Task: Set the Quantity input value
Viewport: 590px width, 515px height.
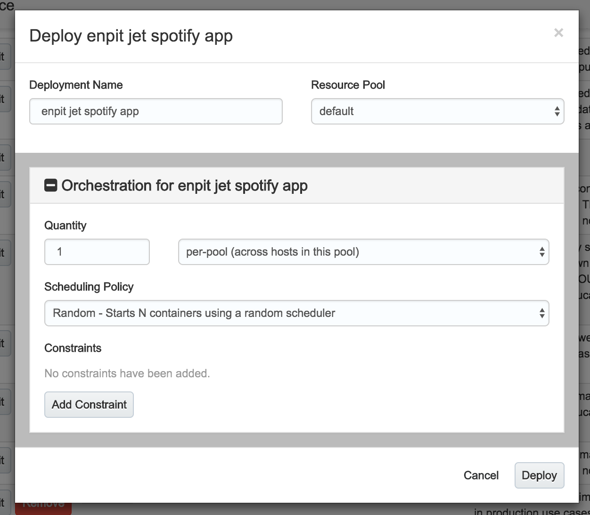Action: tap(97, 252)
